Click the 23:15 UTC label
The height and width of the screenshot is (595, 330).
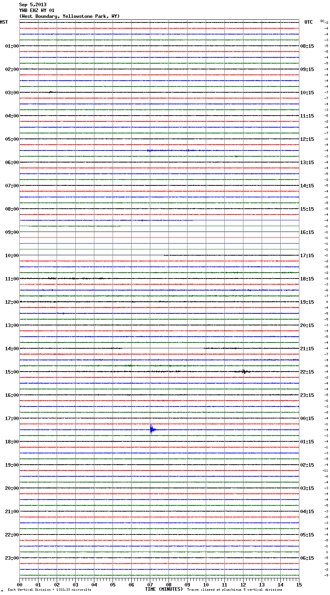[x=307, y=395]
